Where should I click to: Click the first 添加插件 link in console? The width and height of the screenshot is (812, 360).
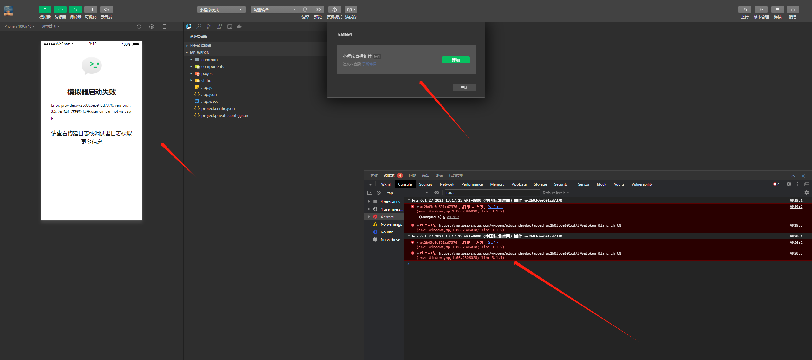pos(495,207)
